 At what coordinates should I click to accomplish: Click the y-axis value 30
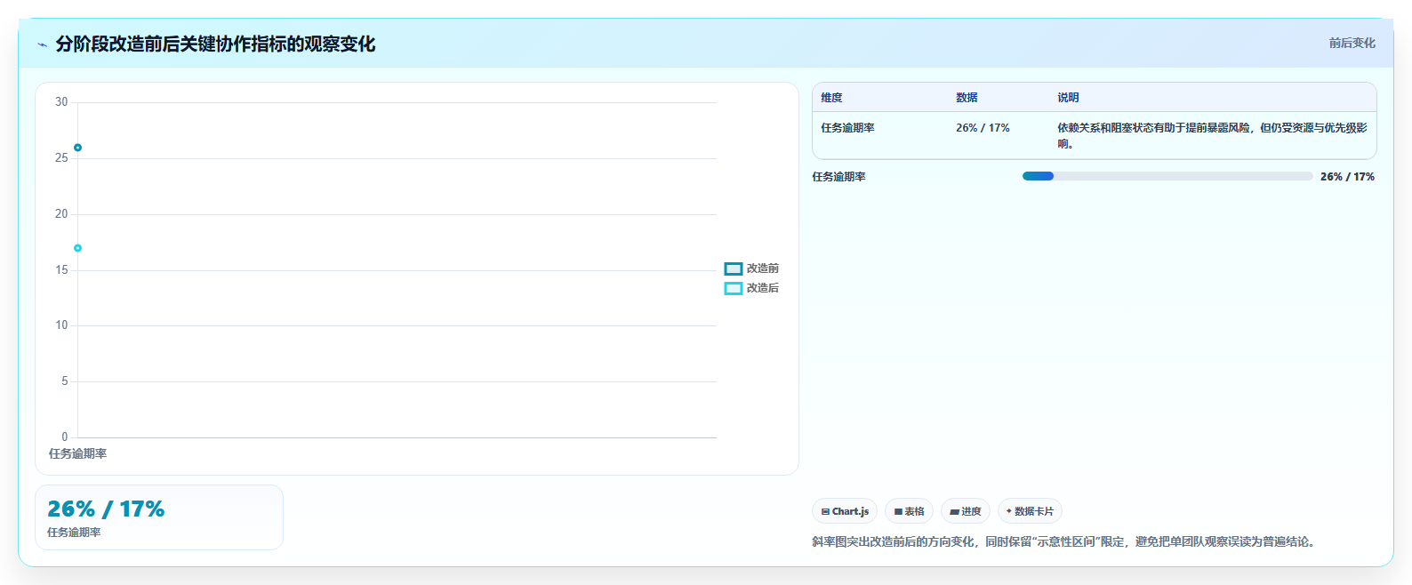(61, 102)
